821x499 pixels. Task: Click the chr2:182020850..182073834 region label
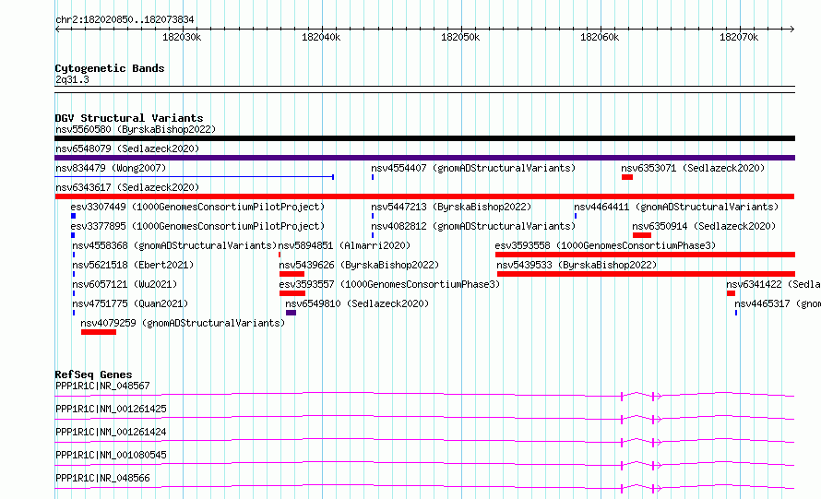(x=125, y=19)
